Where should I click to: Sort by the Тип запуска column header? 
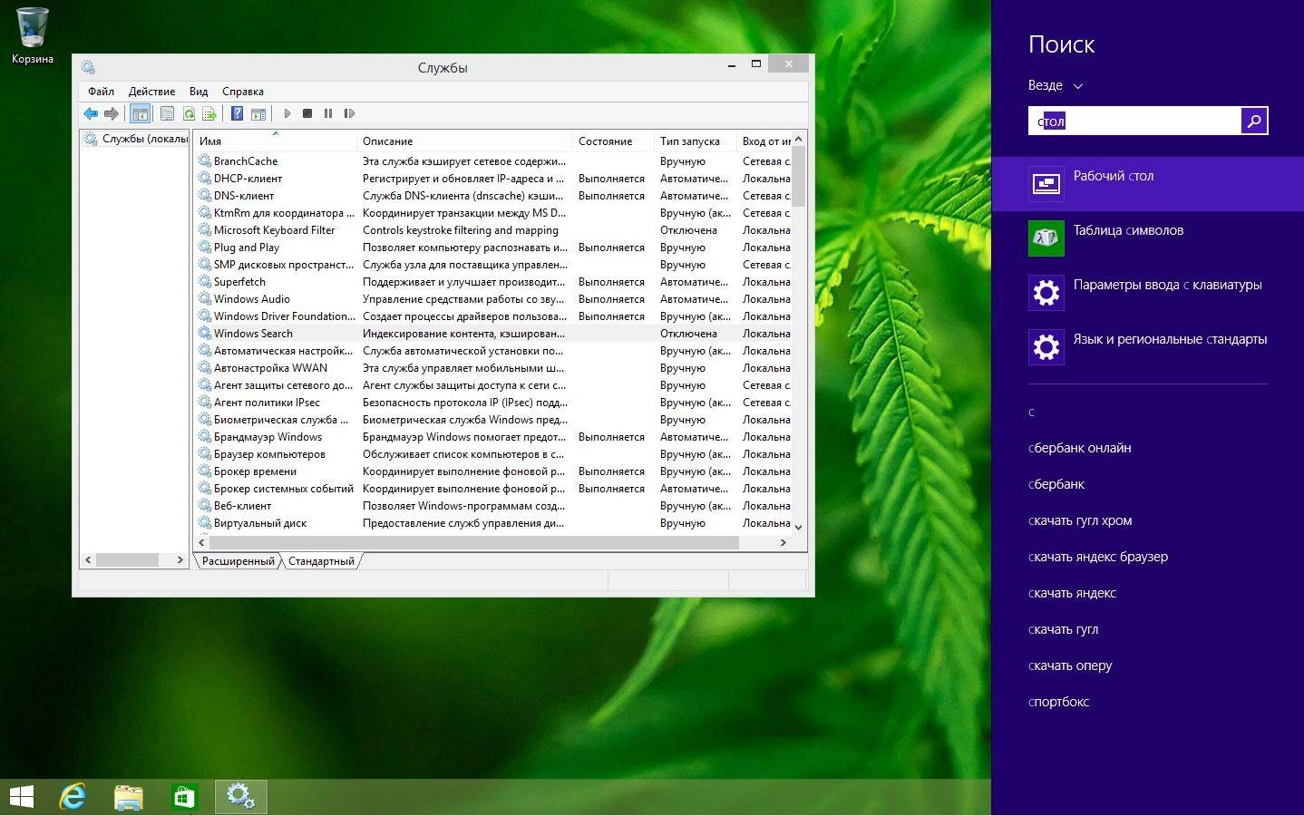pyautogui.click(x=696, y=141)
